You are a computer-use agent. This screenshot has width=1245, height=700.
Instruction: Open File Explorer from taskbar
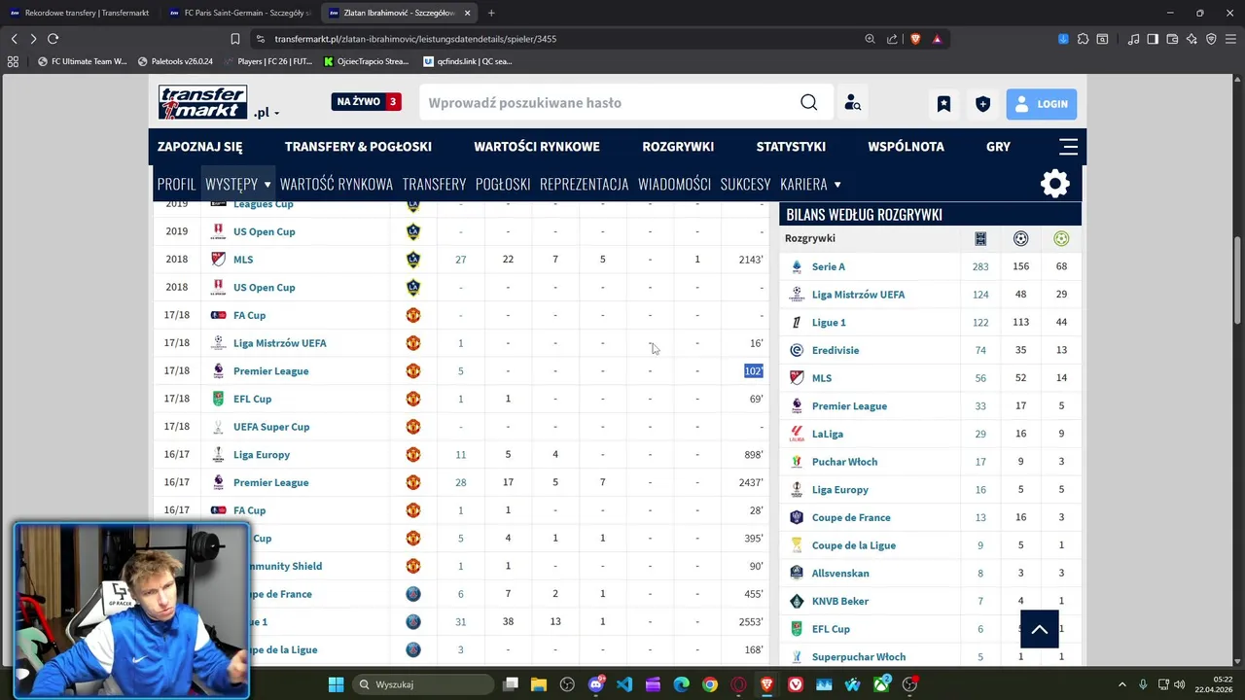(539, 684)
